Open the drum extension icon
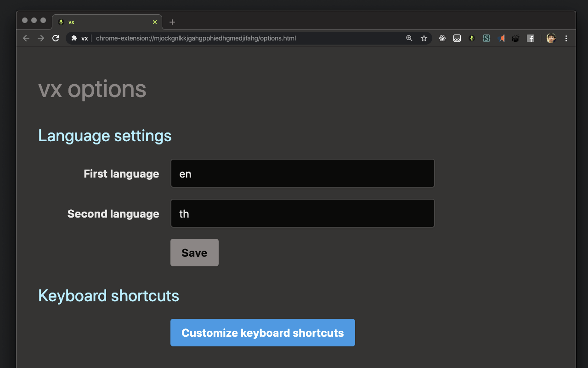The height and width of the screenshot is (368, 588). click(x=515, y=38)
